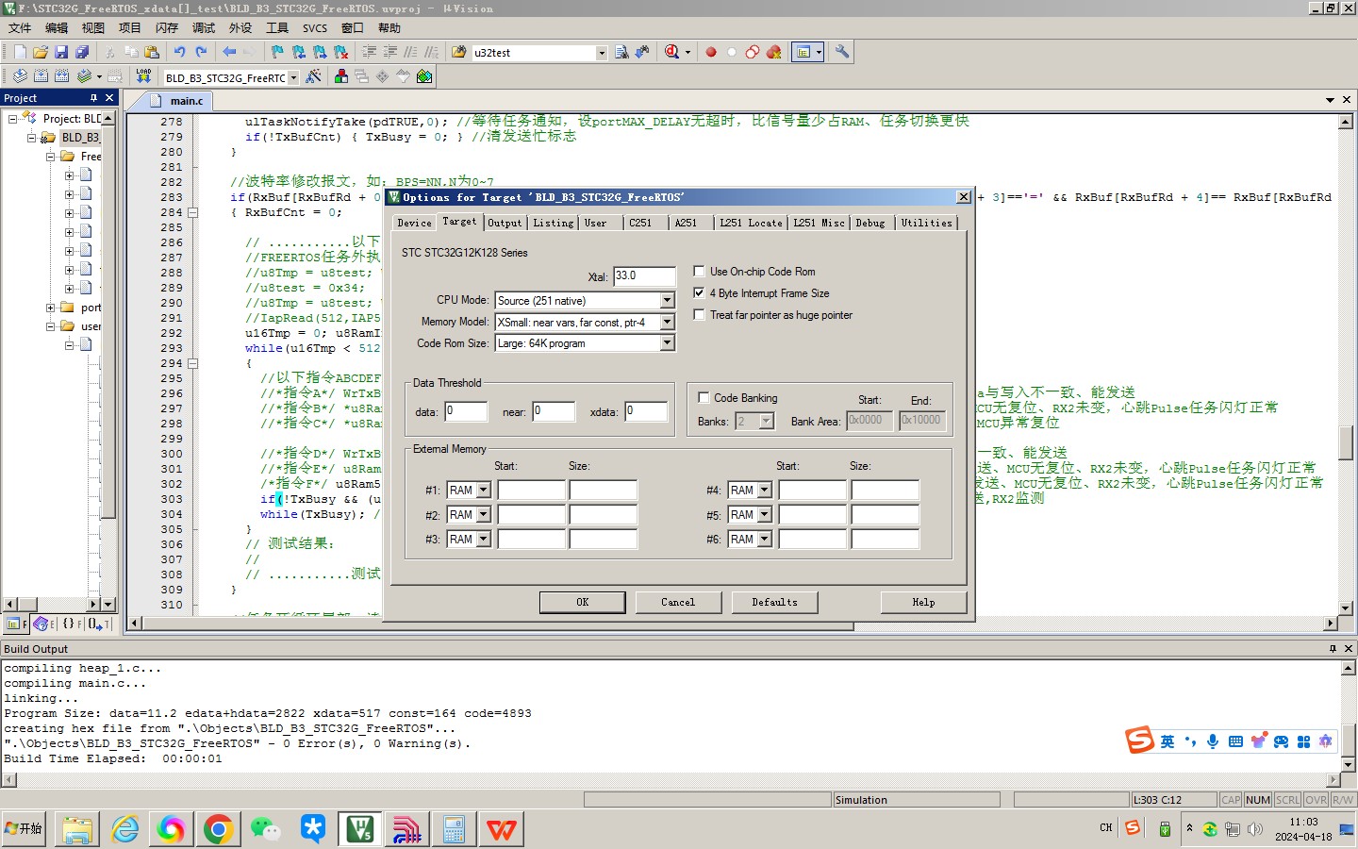The image size is (1358, 849).
Task: Collapse the Project: BLD tree node
Action: pos(13,119)
